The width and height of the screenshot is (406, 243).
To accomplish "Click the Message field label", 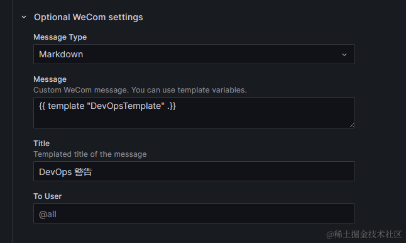I will coord(50,79).
